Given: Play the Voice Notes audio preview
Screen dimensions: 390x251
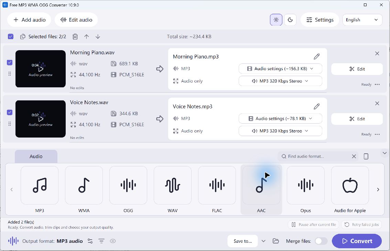Looking at the screenshot, I should tap(41, 119).
